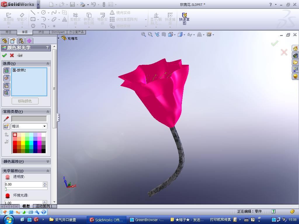Image resolution: width=299 pixels, height=224 pixels.
Task: Click the Previous View icon
Action: 157,34
